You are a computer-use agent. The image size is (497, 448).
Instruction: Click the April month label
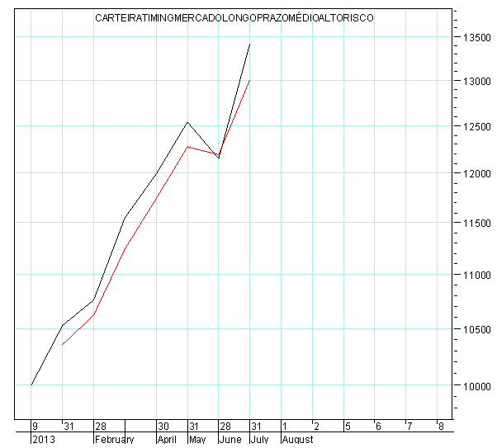click(167, 440)
